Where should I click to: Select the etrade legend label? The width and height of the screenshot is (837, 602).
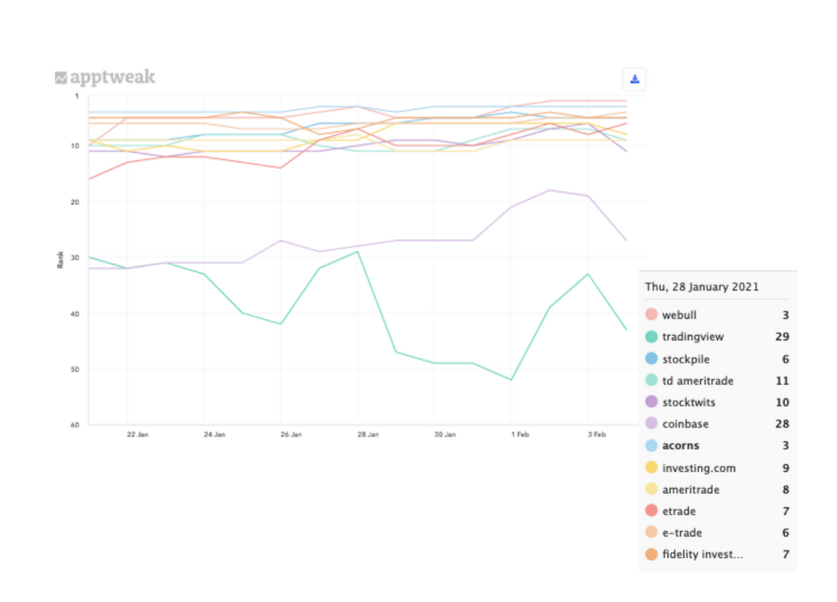click(x=679, y=511)
